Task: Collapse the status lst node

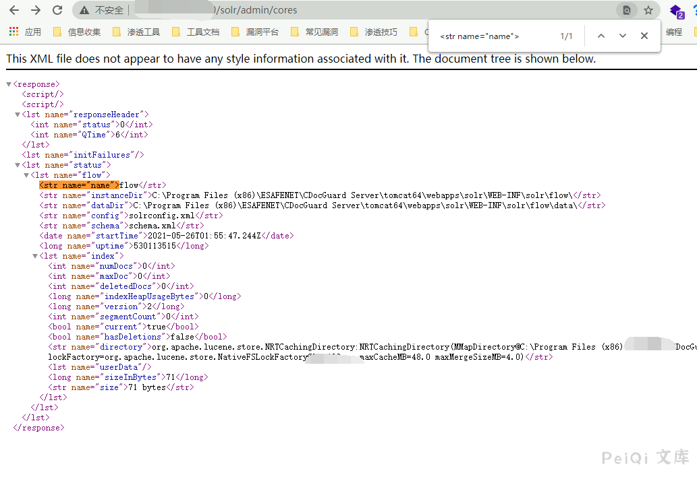Action: (x=18, y=165)
